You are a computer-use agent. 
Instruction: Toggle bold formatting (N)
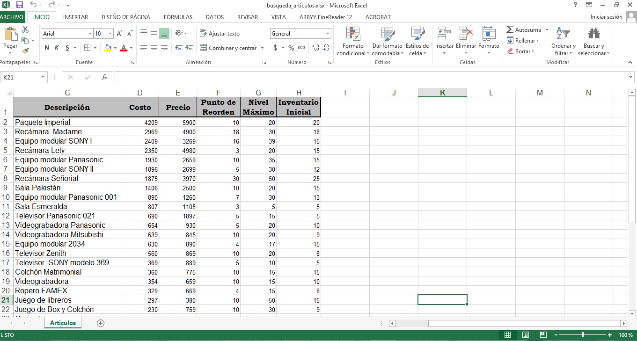click(47, 48)
